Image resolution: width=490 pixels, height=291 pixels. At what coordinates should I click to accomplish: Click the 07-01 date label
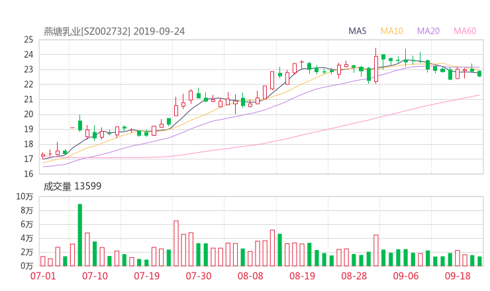tap(43, 276)
